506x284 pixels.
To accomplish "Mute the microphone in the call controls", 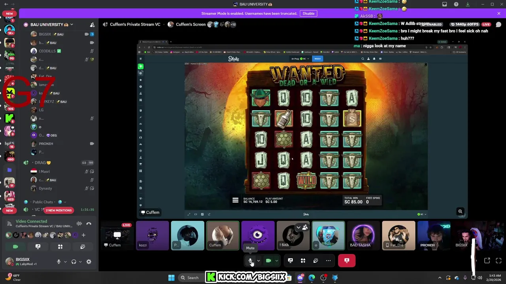I will (250, 260).
